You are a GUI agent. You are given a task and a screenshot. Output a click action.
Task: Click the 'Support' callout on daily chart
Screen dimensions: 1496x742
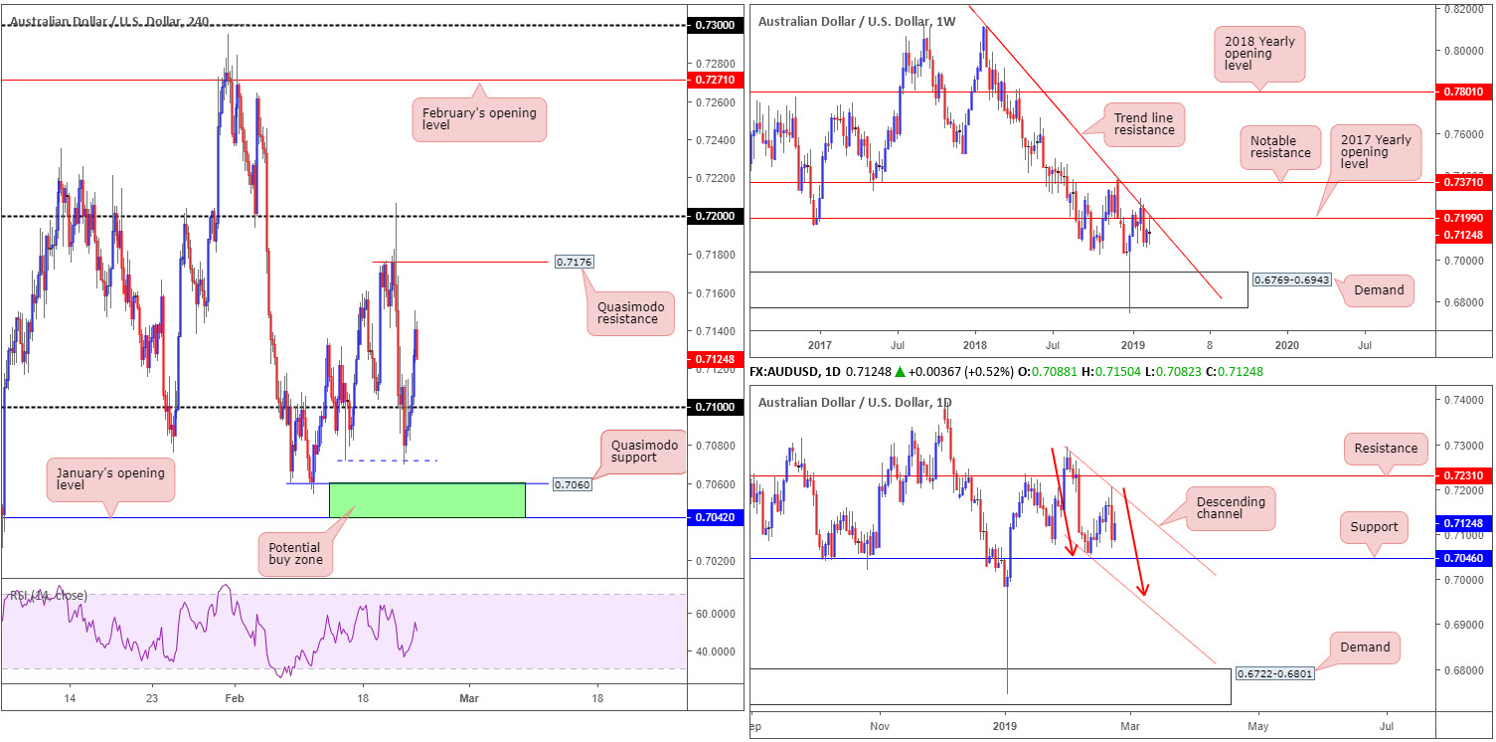tap(1373, 528)
